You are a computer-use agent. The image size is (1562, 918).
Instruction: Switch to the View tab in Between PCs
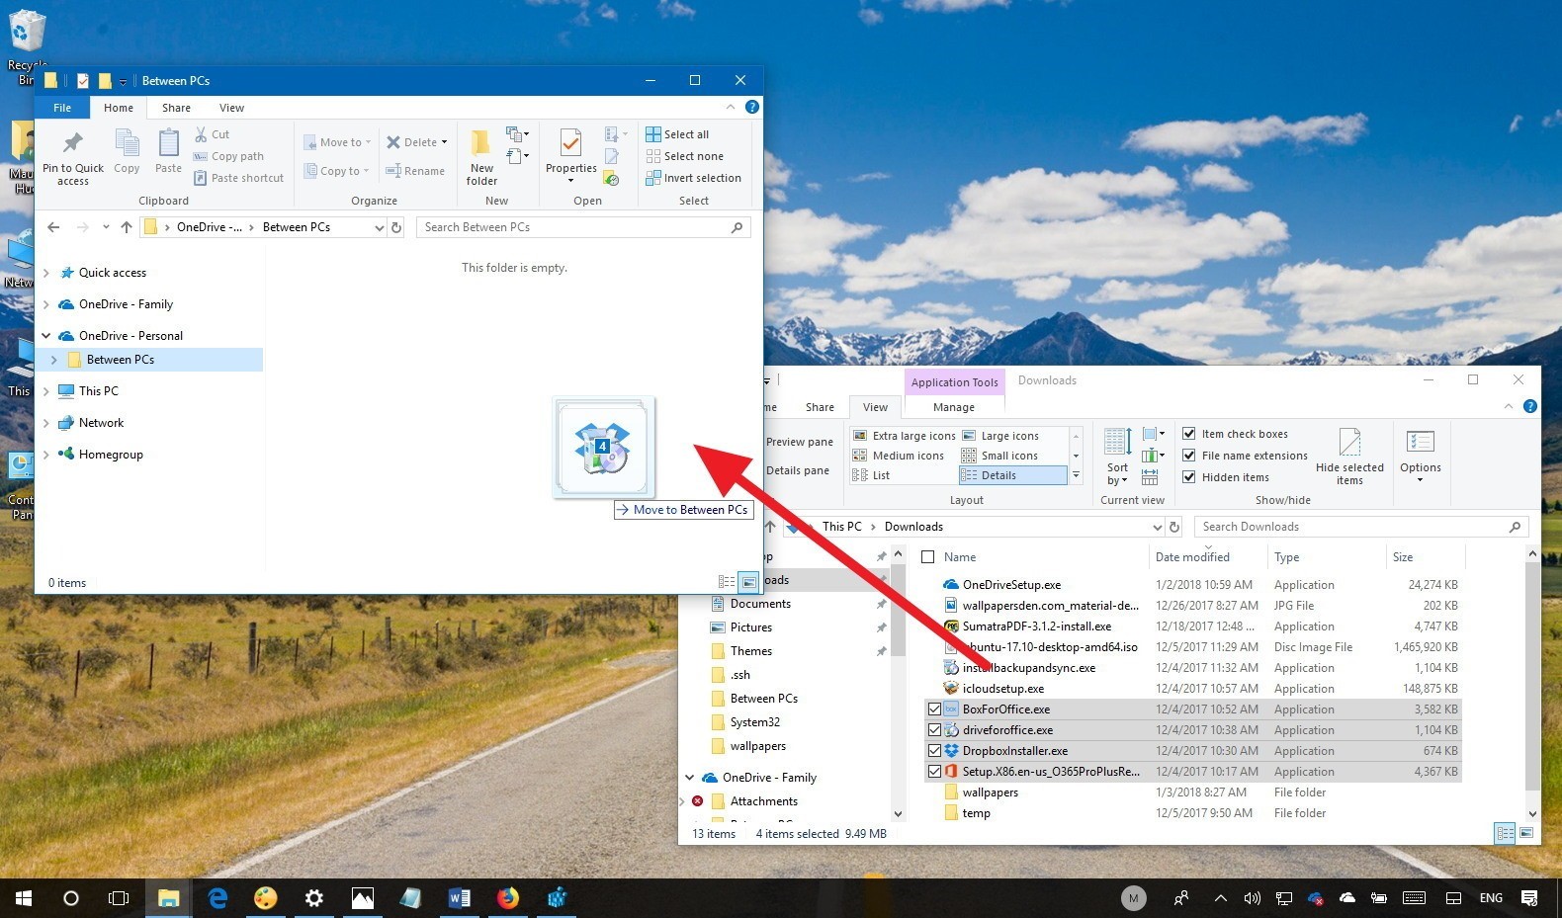pos(231,108)
